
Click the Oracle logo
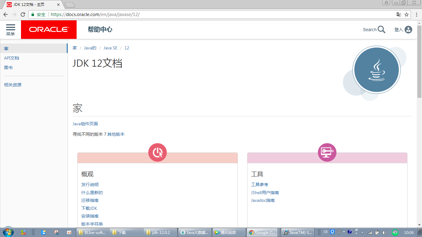pos(49,29)
